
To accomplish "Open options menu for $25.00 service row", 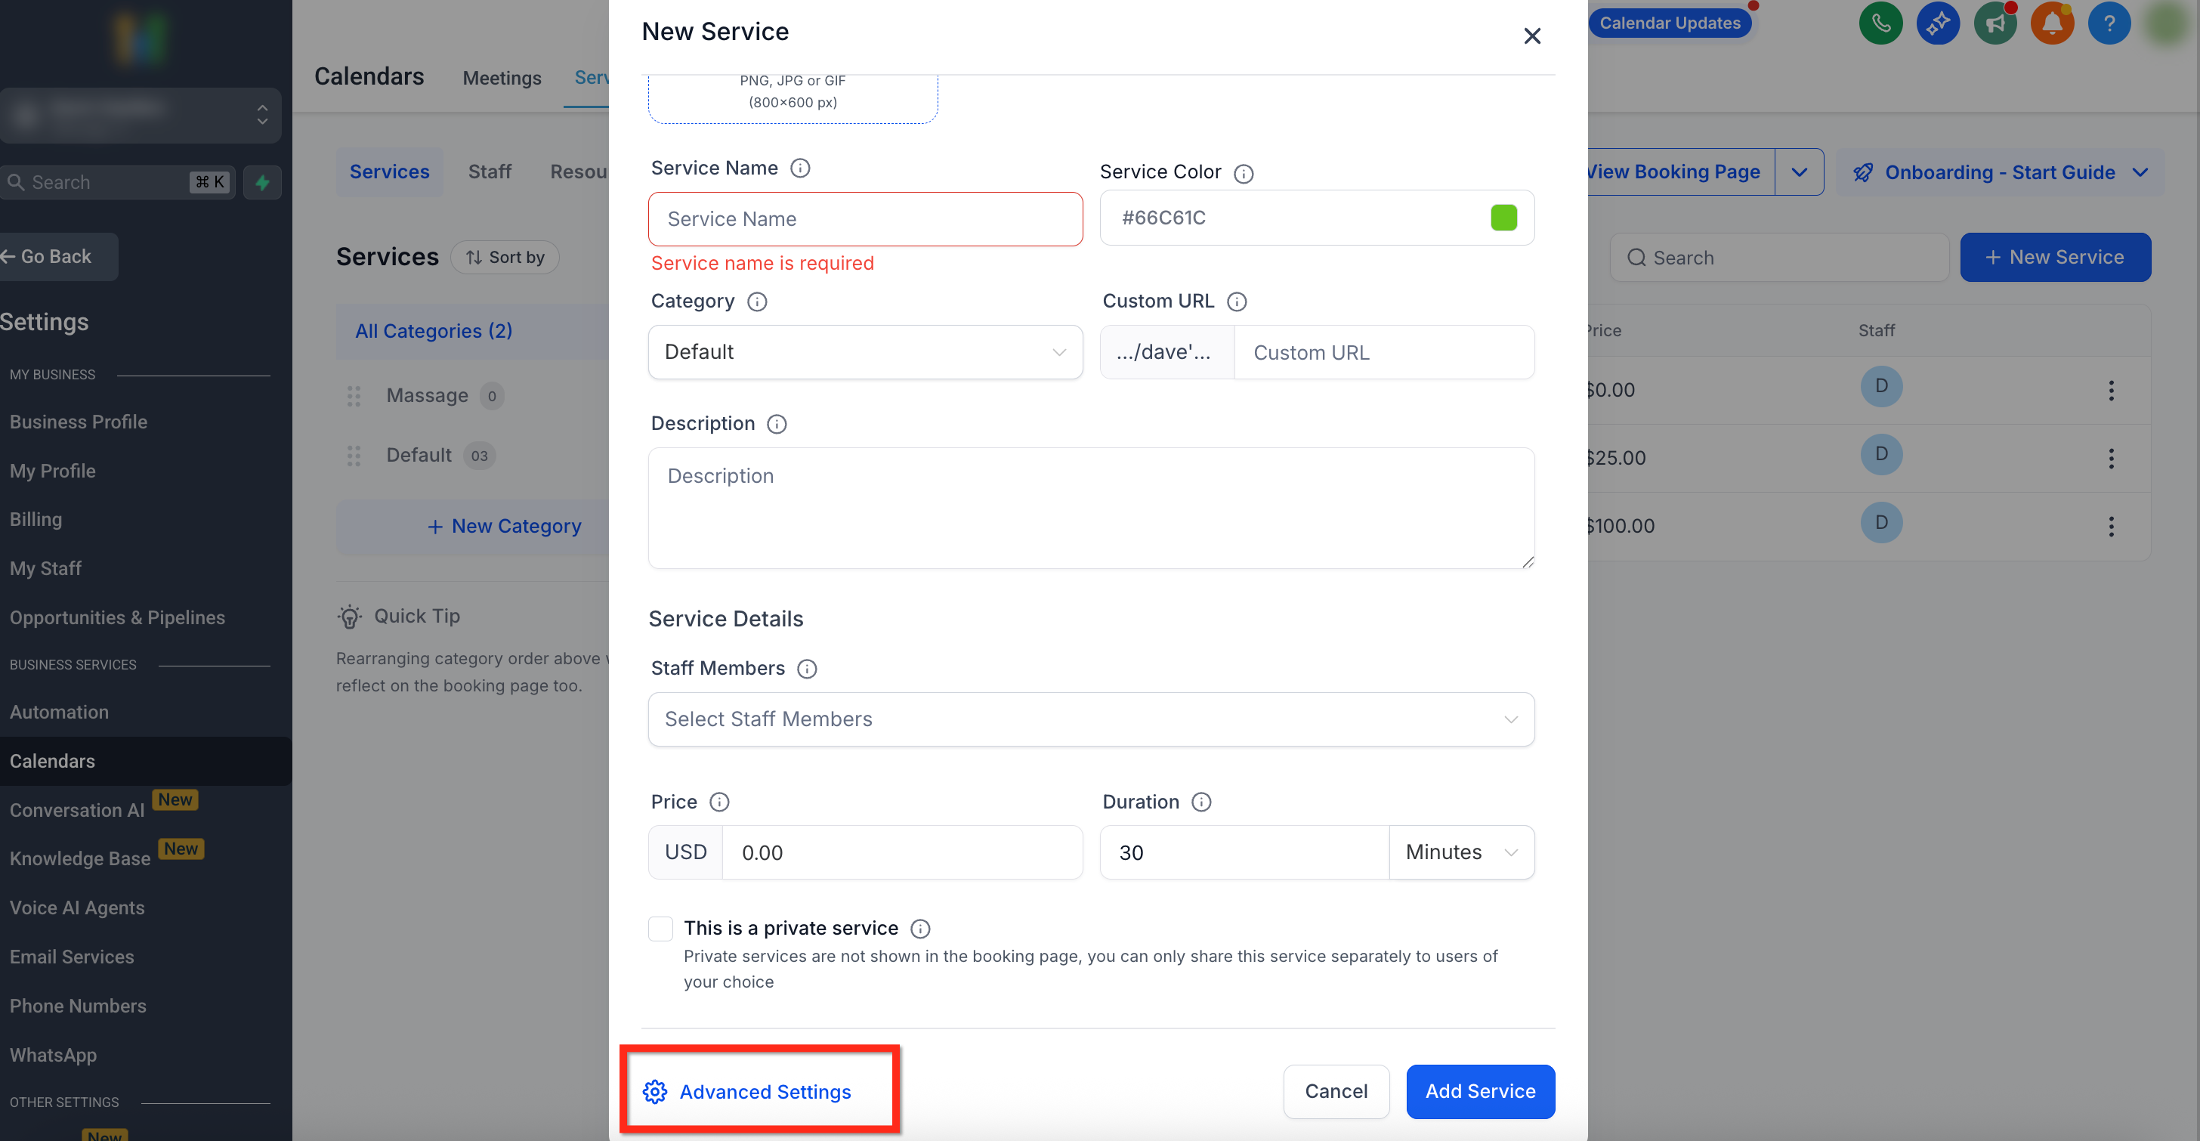I will point(2110,459).
